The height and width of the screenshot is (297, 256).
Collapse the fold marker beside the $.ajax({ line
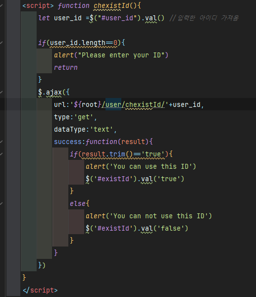tap(1, 92)
